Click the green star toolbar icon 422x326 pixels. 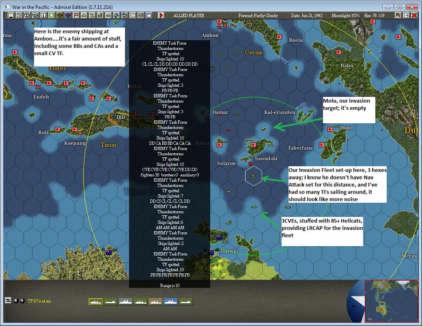click(51, 15)
